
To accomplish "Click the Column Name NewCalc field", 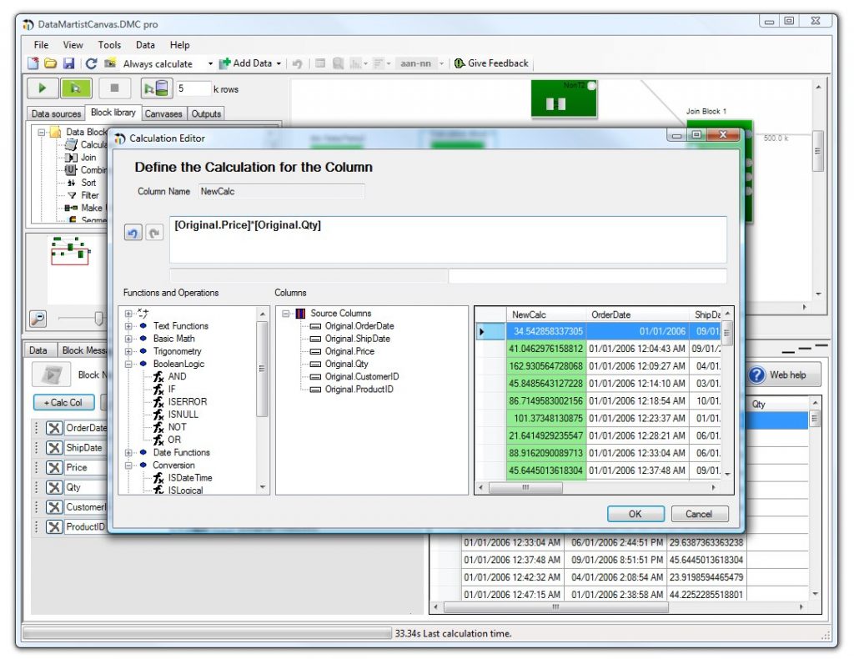I will [281, 191].
